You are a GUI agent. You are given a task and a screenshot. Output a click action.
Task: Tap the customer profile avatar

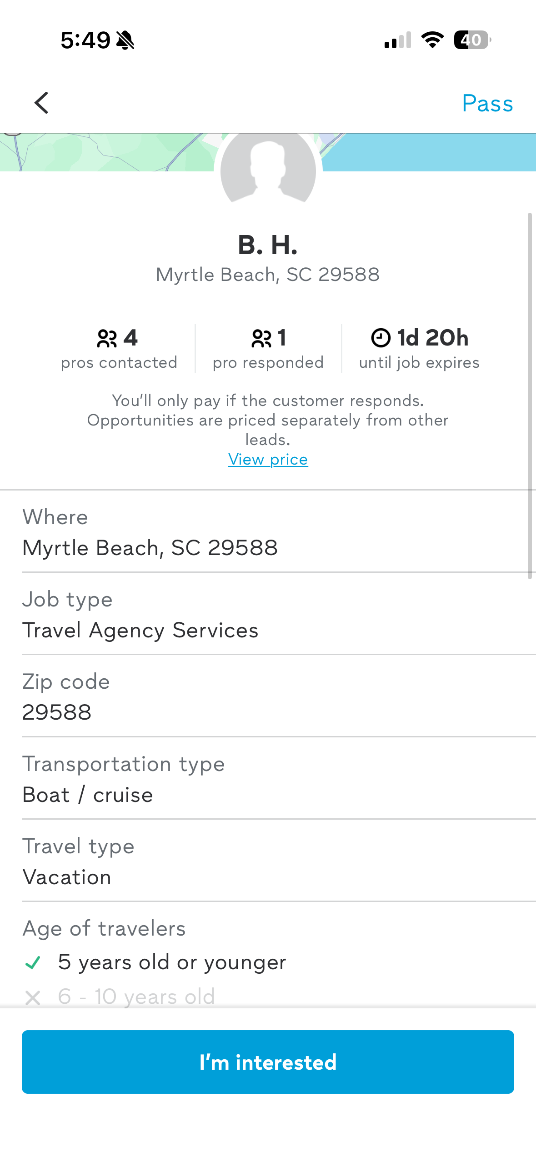(x=268, y=170)
